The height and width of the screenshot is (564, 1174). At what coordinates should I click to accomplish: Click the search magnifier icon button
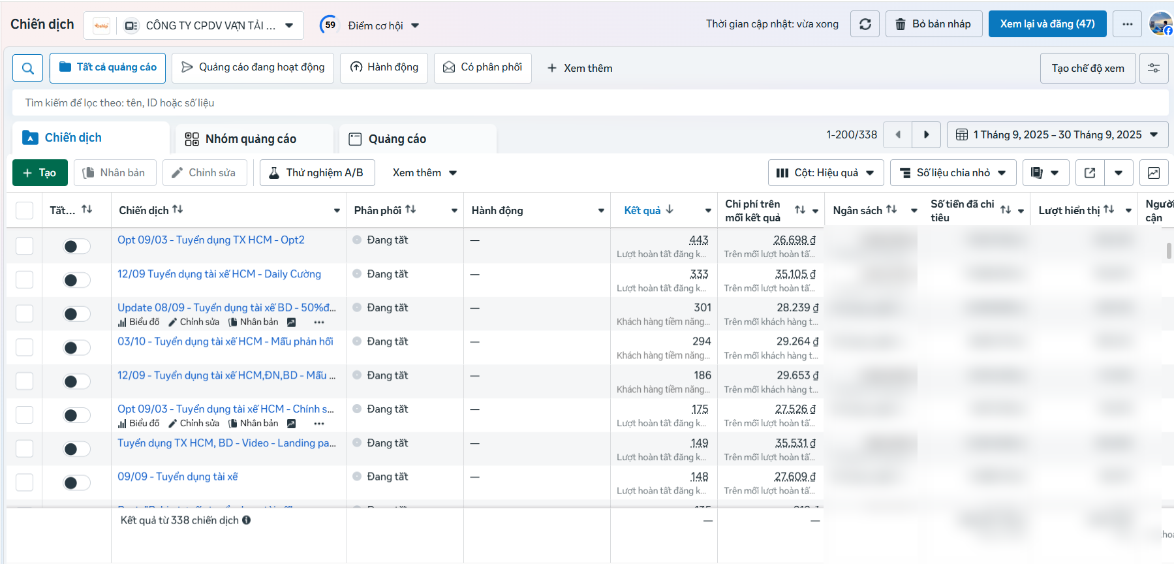(28, 68)
